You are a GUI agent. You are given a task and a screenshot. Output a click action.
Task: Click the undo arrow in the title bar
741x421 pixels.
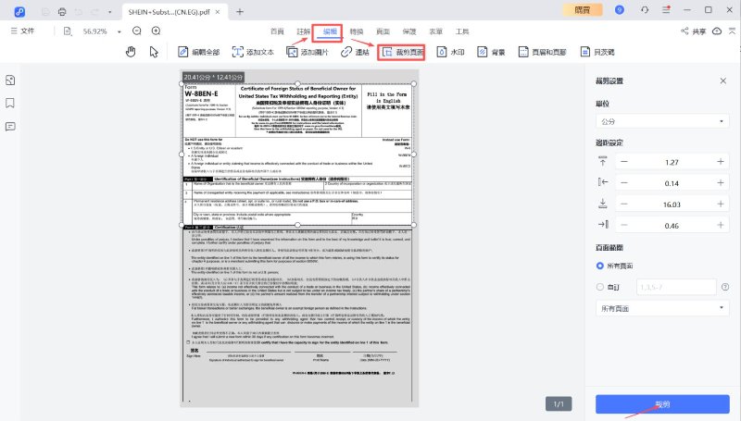point(78,12)
